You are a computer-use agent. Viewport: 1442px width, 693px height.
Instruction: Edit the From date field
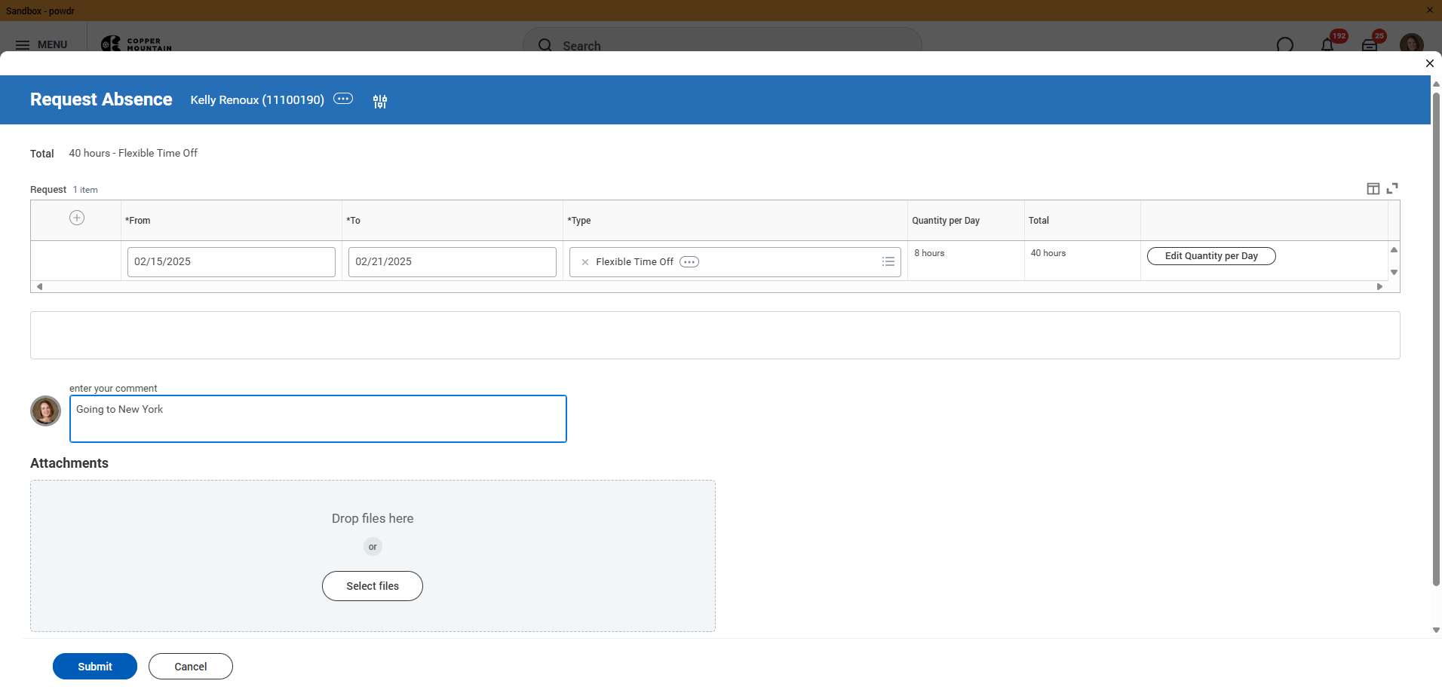(232, 262)
